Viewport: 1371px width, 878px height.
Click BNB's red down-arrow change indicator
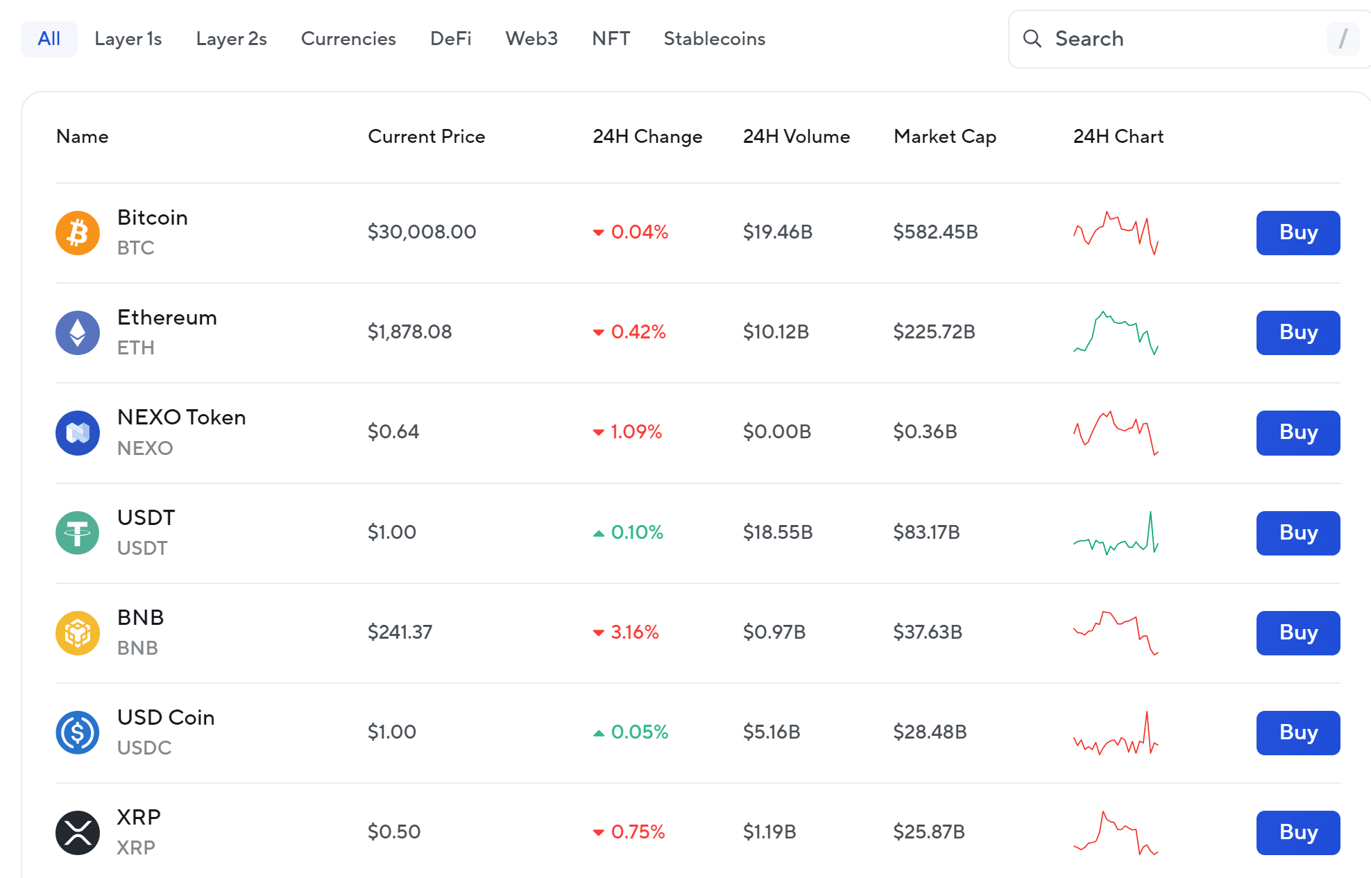[x=598, y=632]
